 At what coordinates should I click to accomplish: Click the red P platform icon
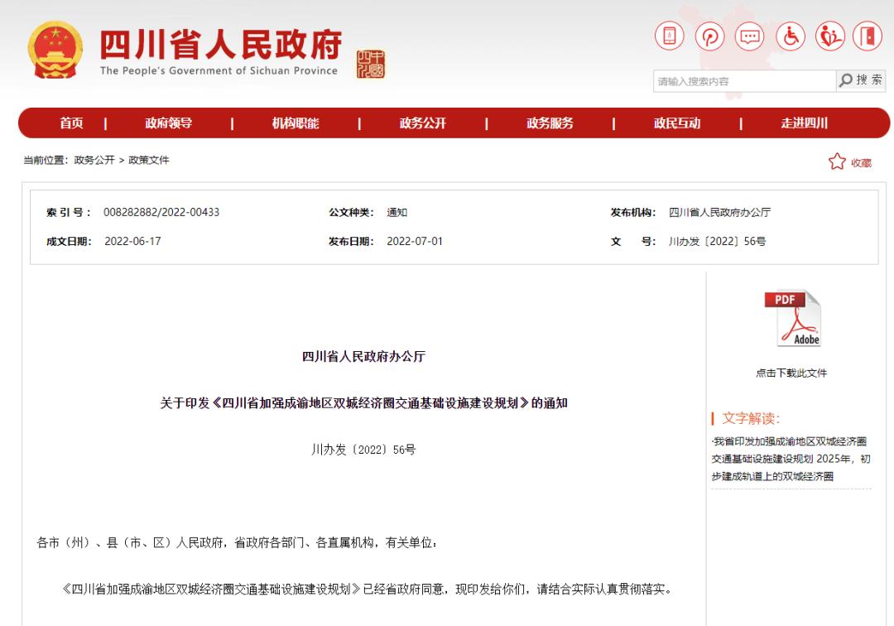click(709, 36)
